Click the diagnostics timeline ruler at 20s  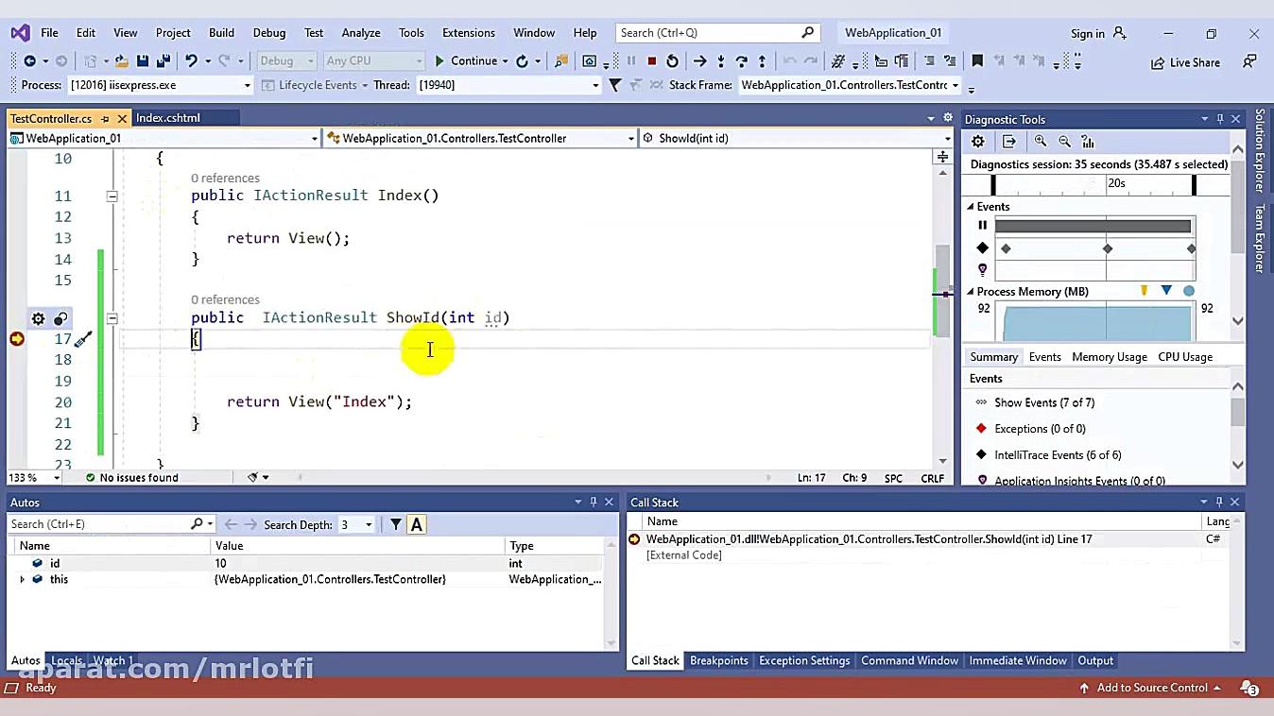coord(1116,183)
